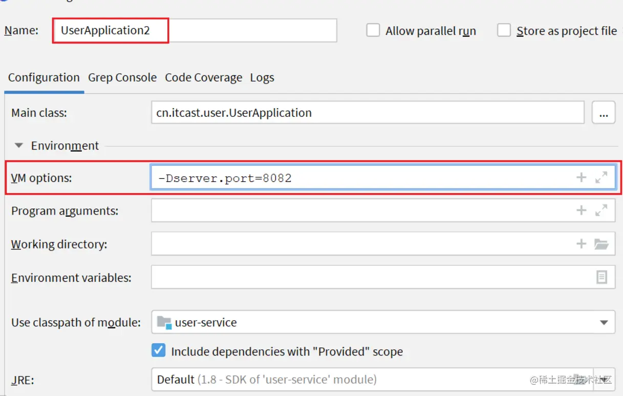
Task: Expand the VM options field editor
Action: [601, 178]
